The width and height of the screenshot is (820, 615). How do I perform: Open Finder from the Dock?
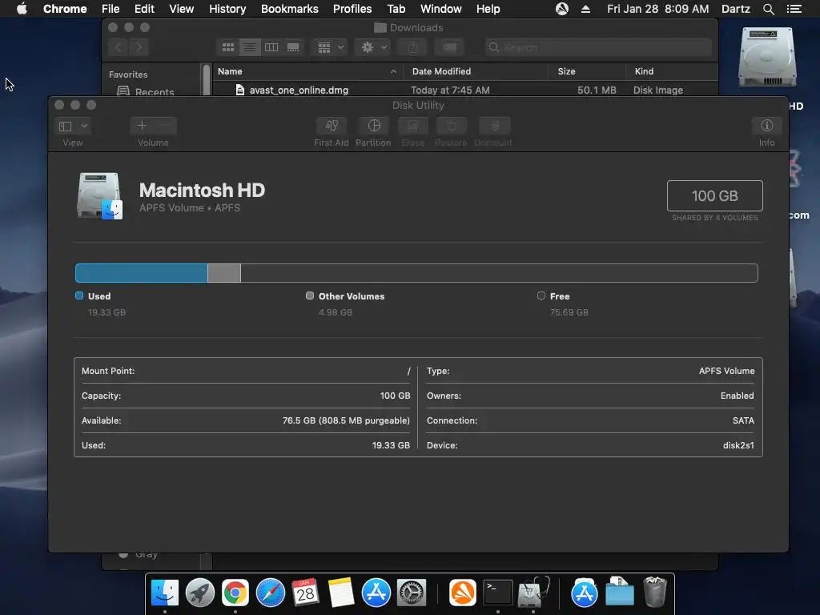point(165,593)
